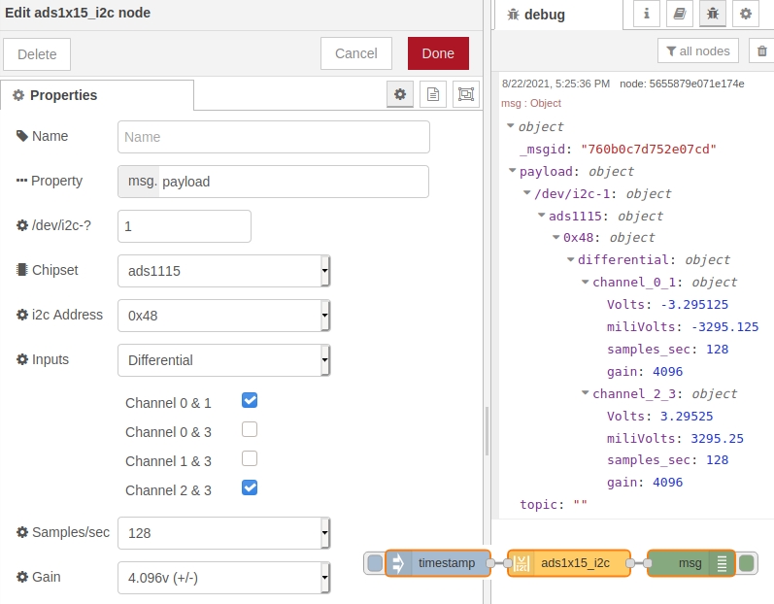Collapse the payload object tree

[512, 171]
